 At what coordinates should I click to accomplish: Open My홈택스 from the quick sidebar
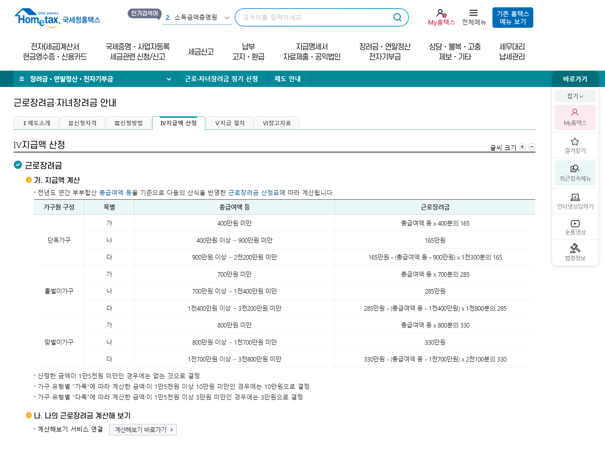point(575,117)
